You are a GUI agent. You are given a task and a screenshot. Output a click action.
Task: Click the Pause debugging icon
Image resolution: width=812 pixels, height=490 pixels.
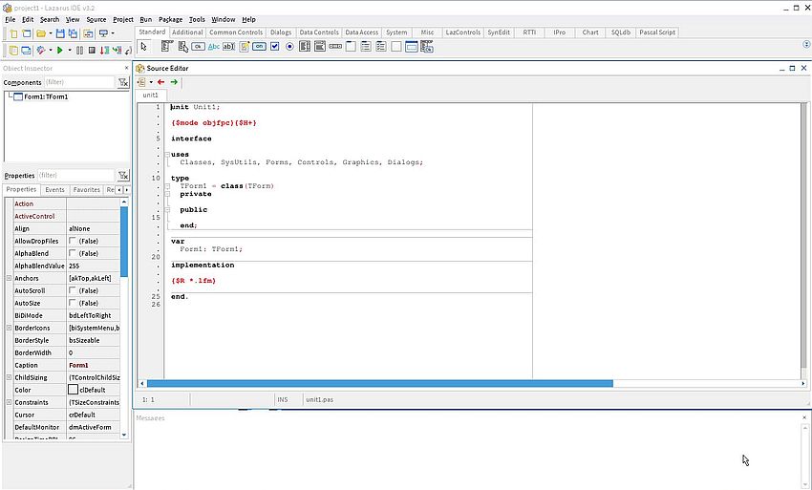click(x=79, y=50)
